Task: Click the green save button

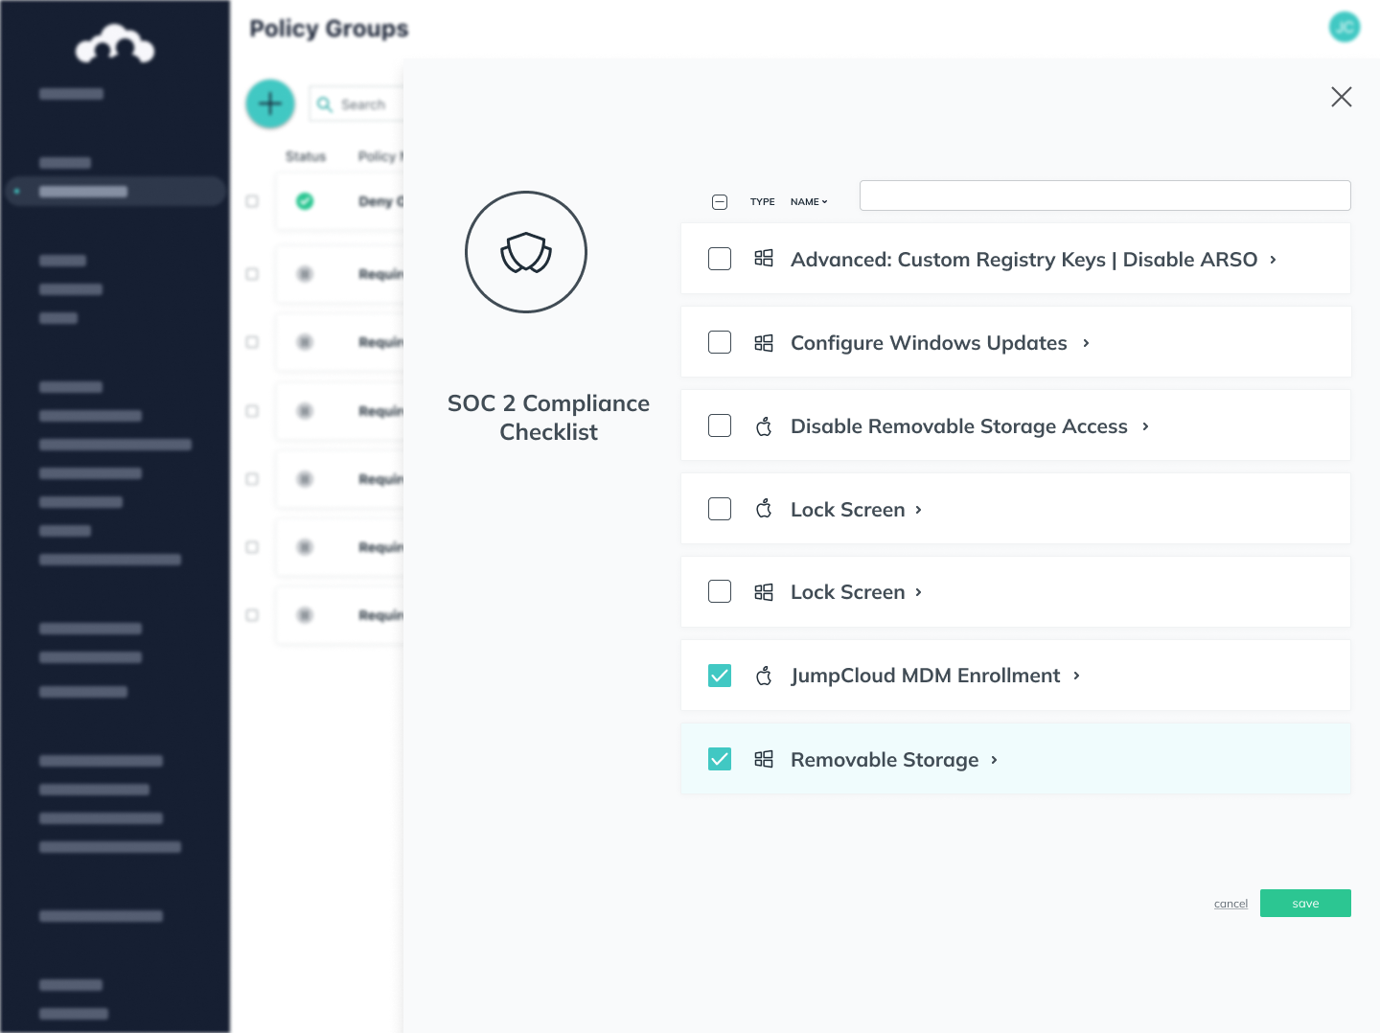Action: point(1304,904)
